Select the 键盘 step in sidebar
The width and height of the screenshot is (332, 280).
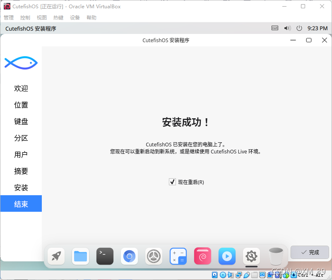point(21,122)
